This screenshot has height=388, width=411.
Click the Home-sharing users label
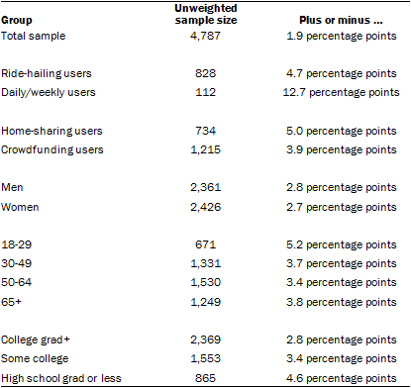pos(51,131)
